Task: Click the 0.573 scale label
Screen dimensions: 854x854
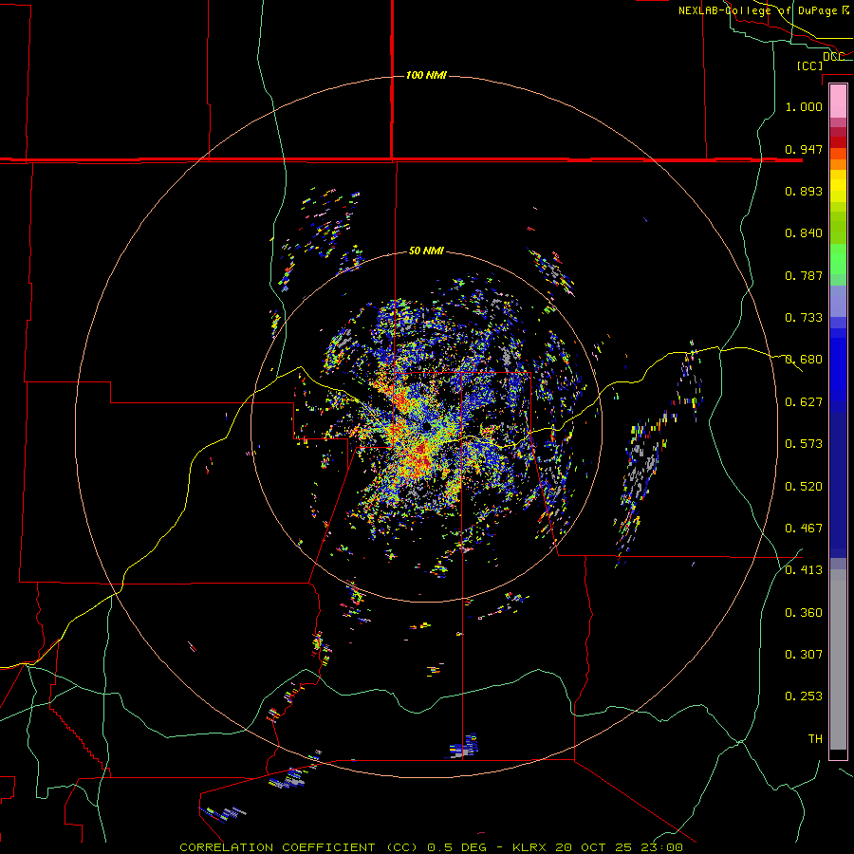Action: [x=804, y=444]
